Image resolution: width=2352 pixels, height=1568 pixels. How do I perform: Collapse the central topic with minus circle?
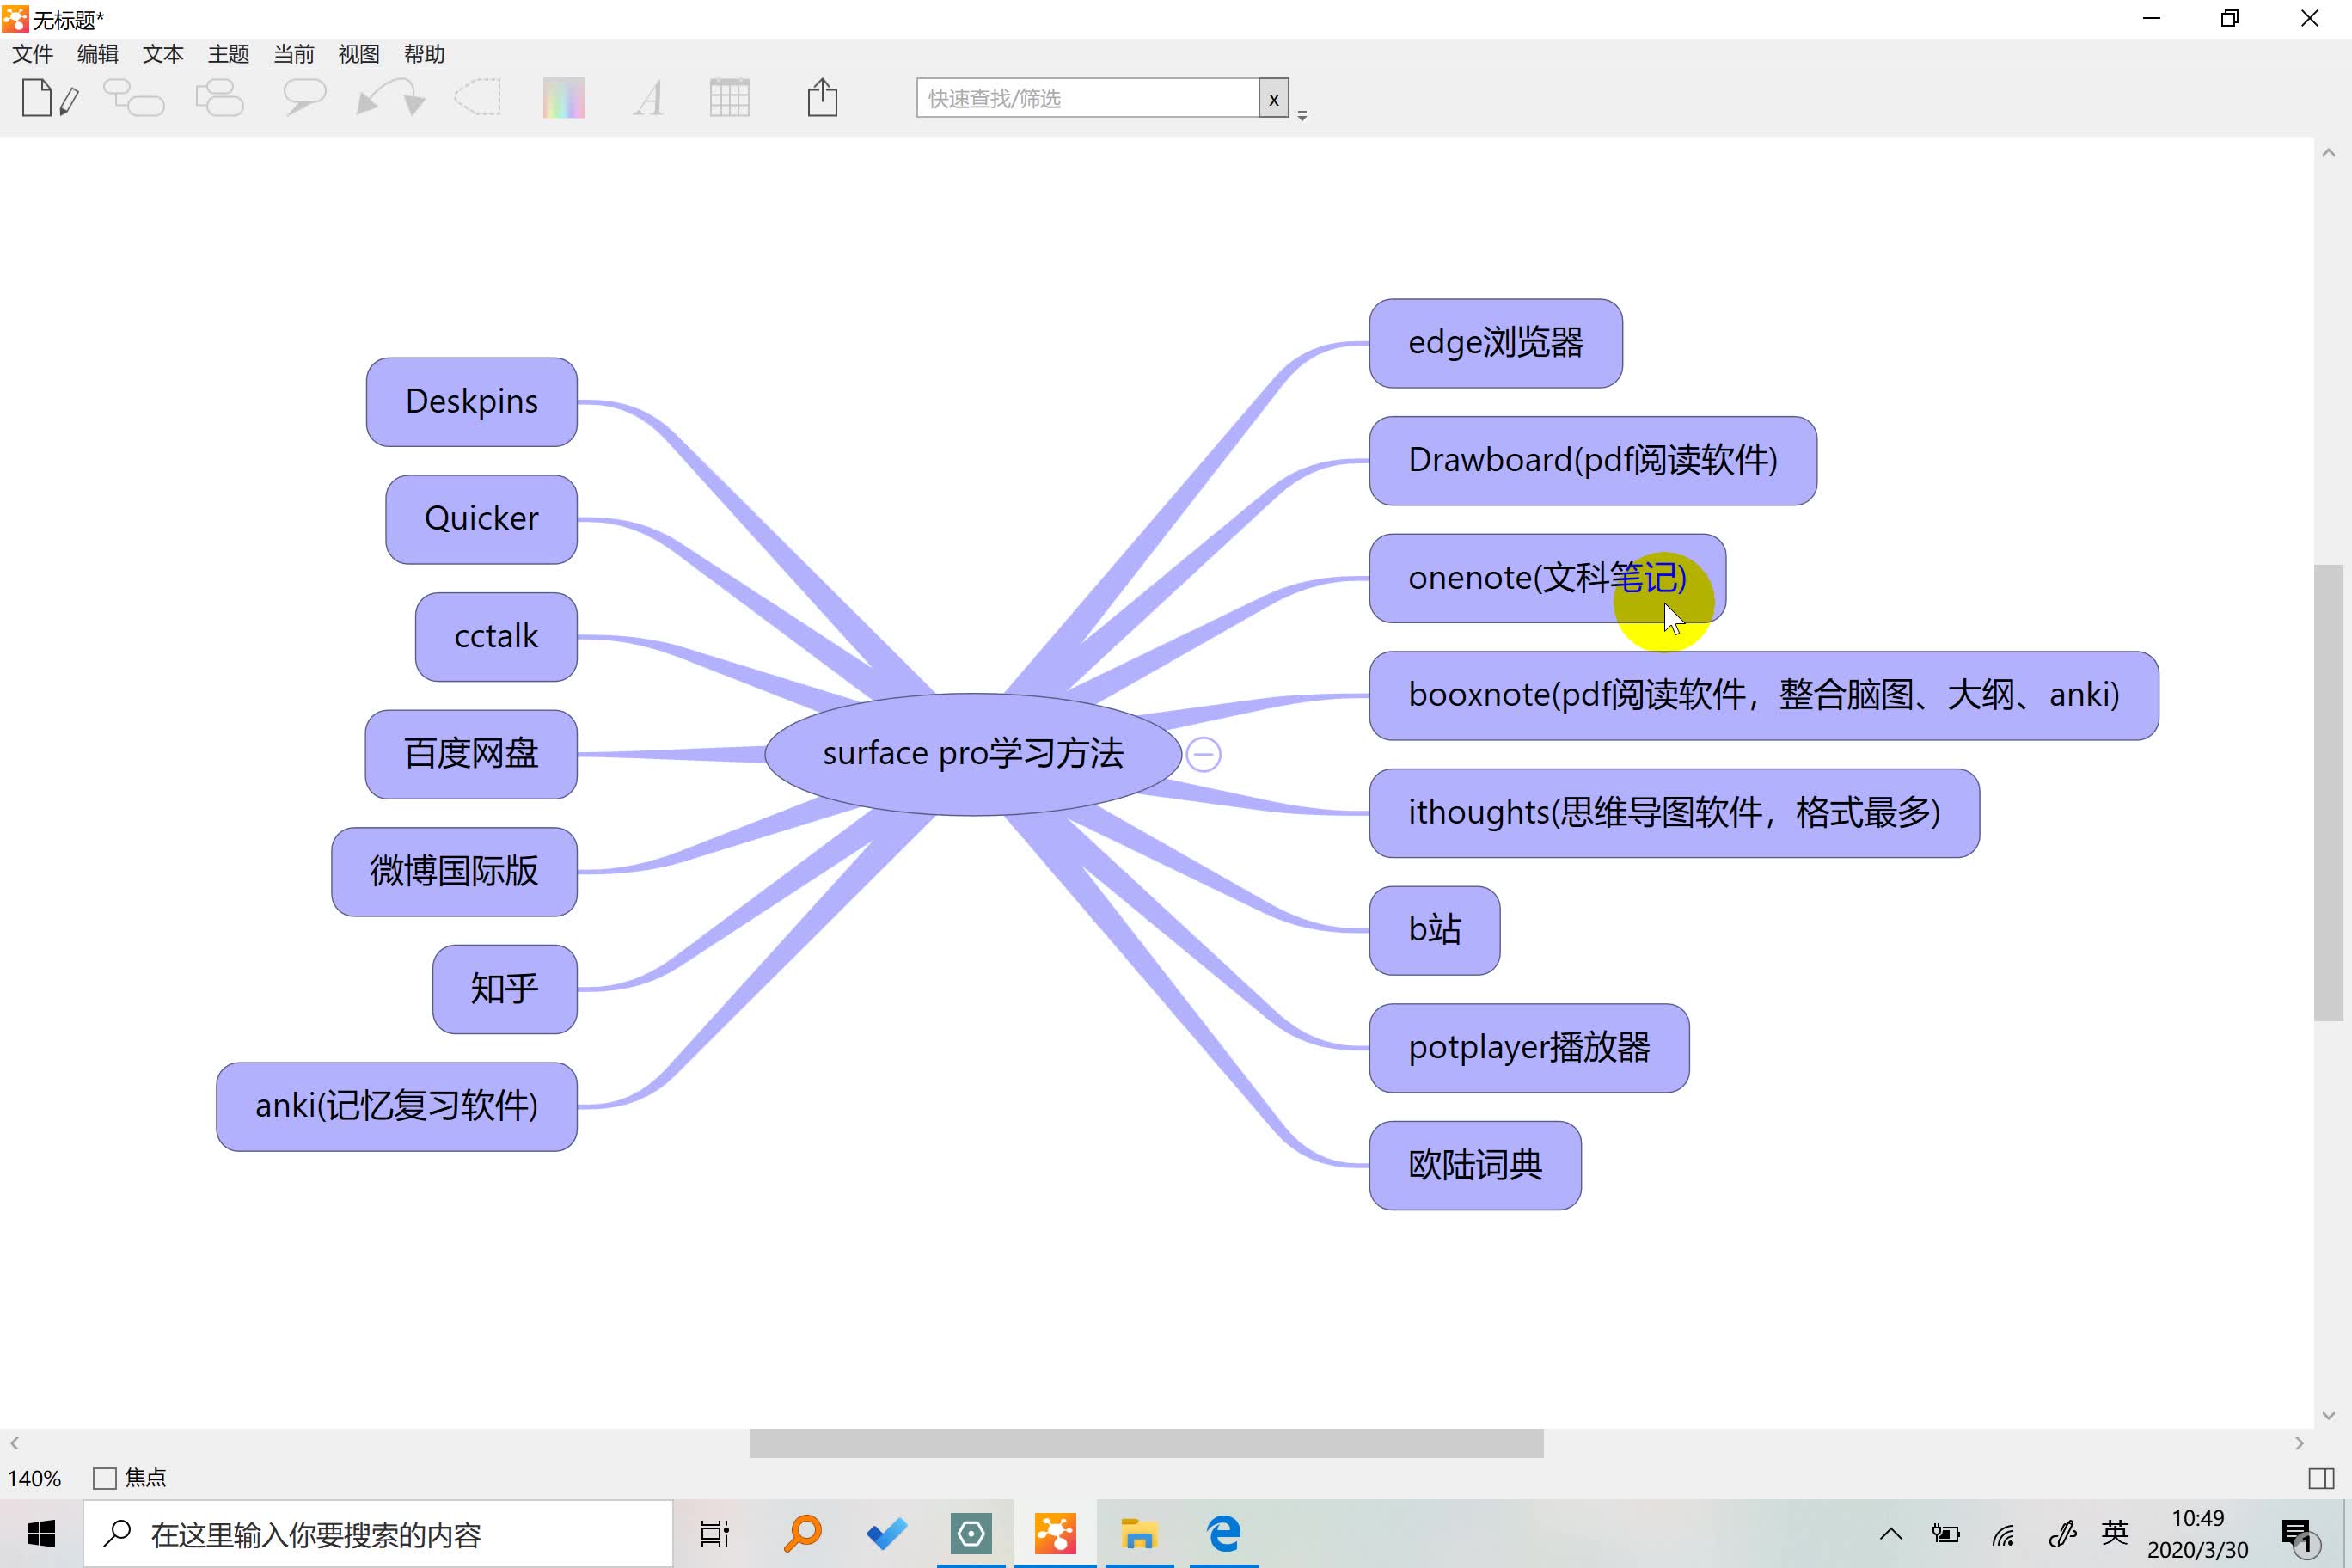(x=1203, y=754)
